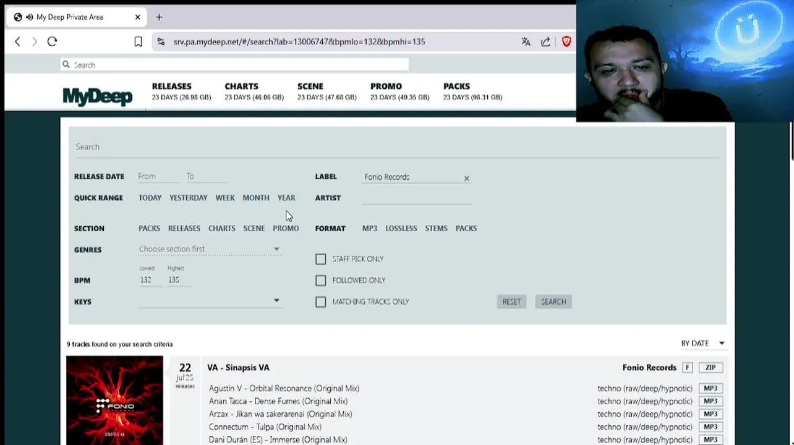
Task: Filter the section by Releases
Action: (x=184, y=228)
